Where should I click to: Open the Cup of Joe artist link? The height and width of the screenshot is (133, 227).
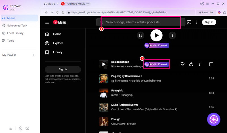[118, 109]
